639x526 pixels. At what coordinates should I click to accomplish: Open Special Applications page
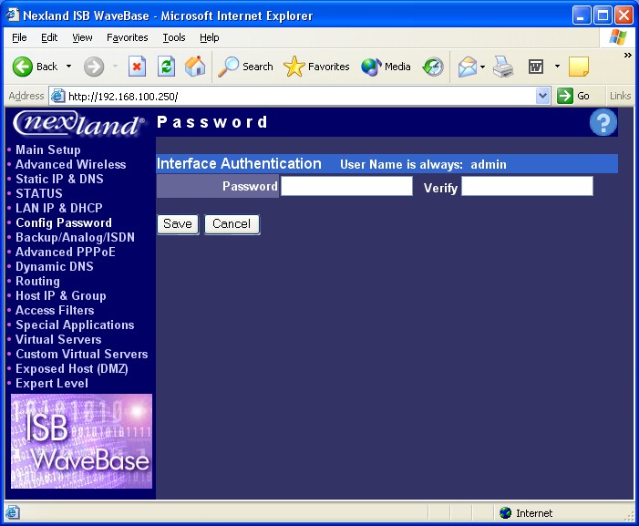75,325
